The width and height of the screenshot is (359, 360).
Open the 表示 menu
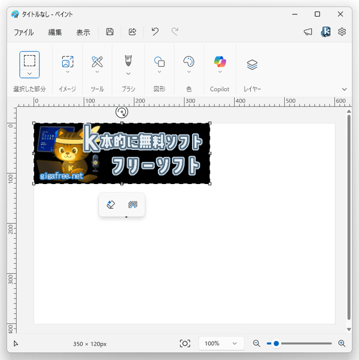[x=83, y=32]
